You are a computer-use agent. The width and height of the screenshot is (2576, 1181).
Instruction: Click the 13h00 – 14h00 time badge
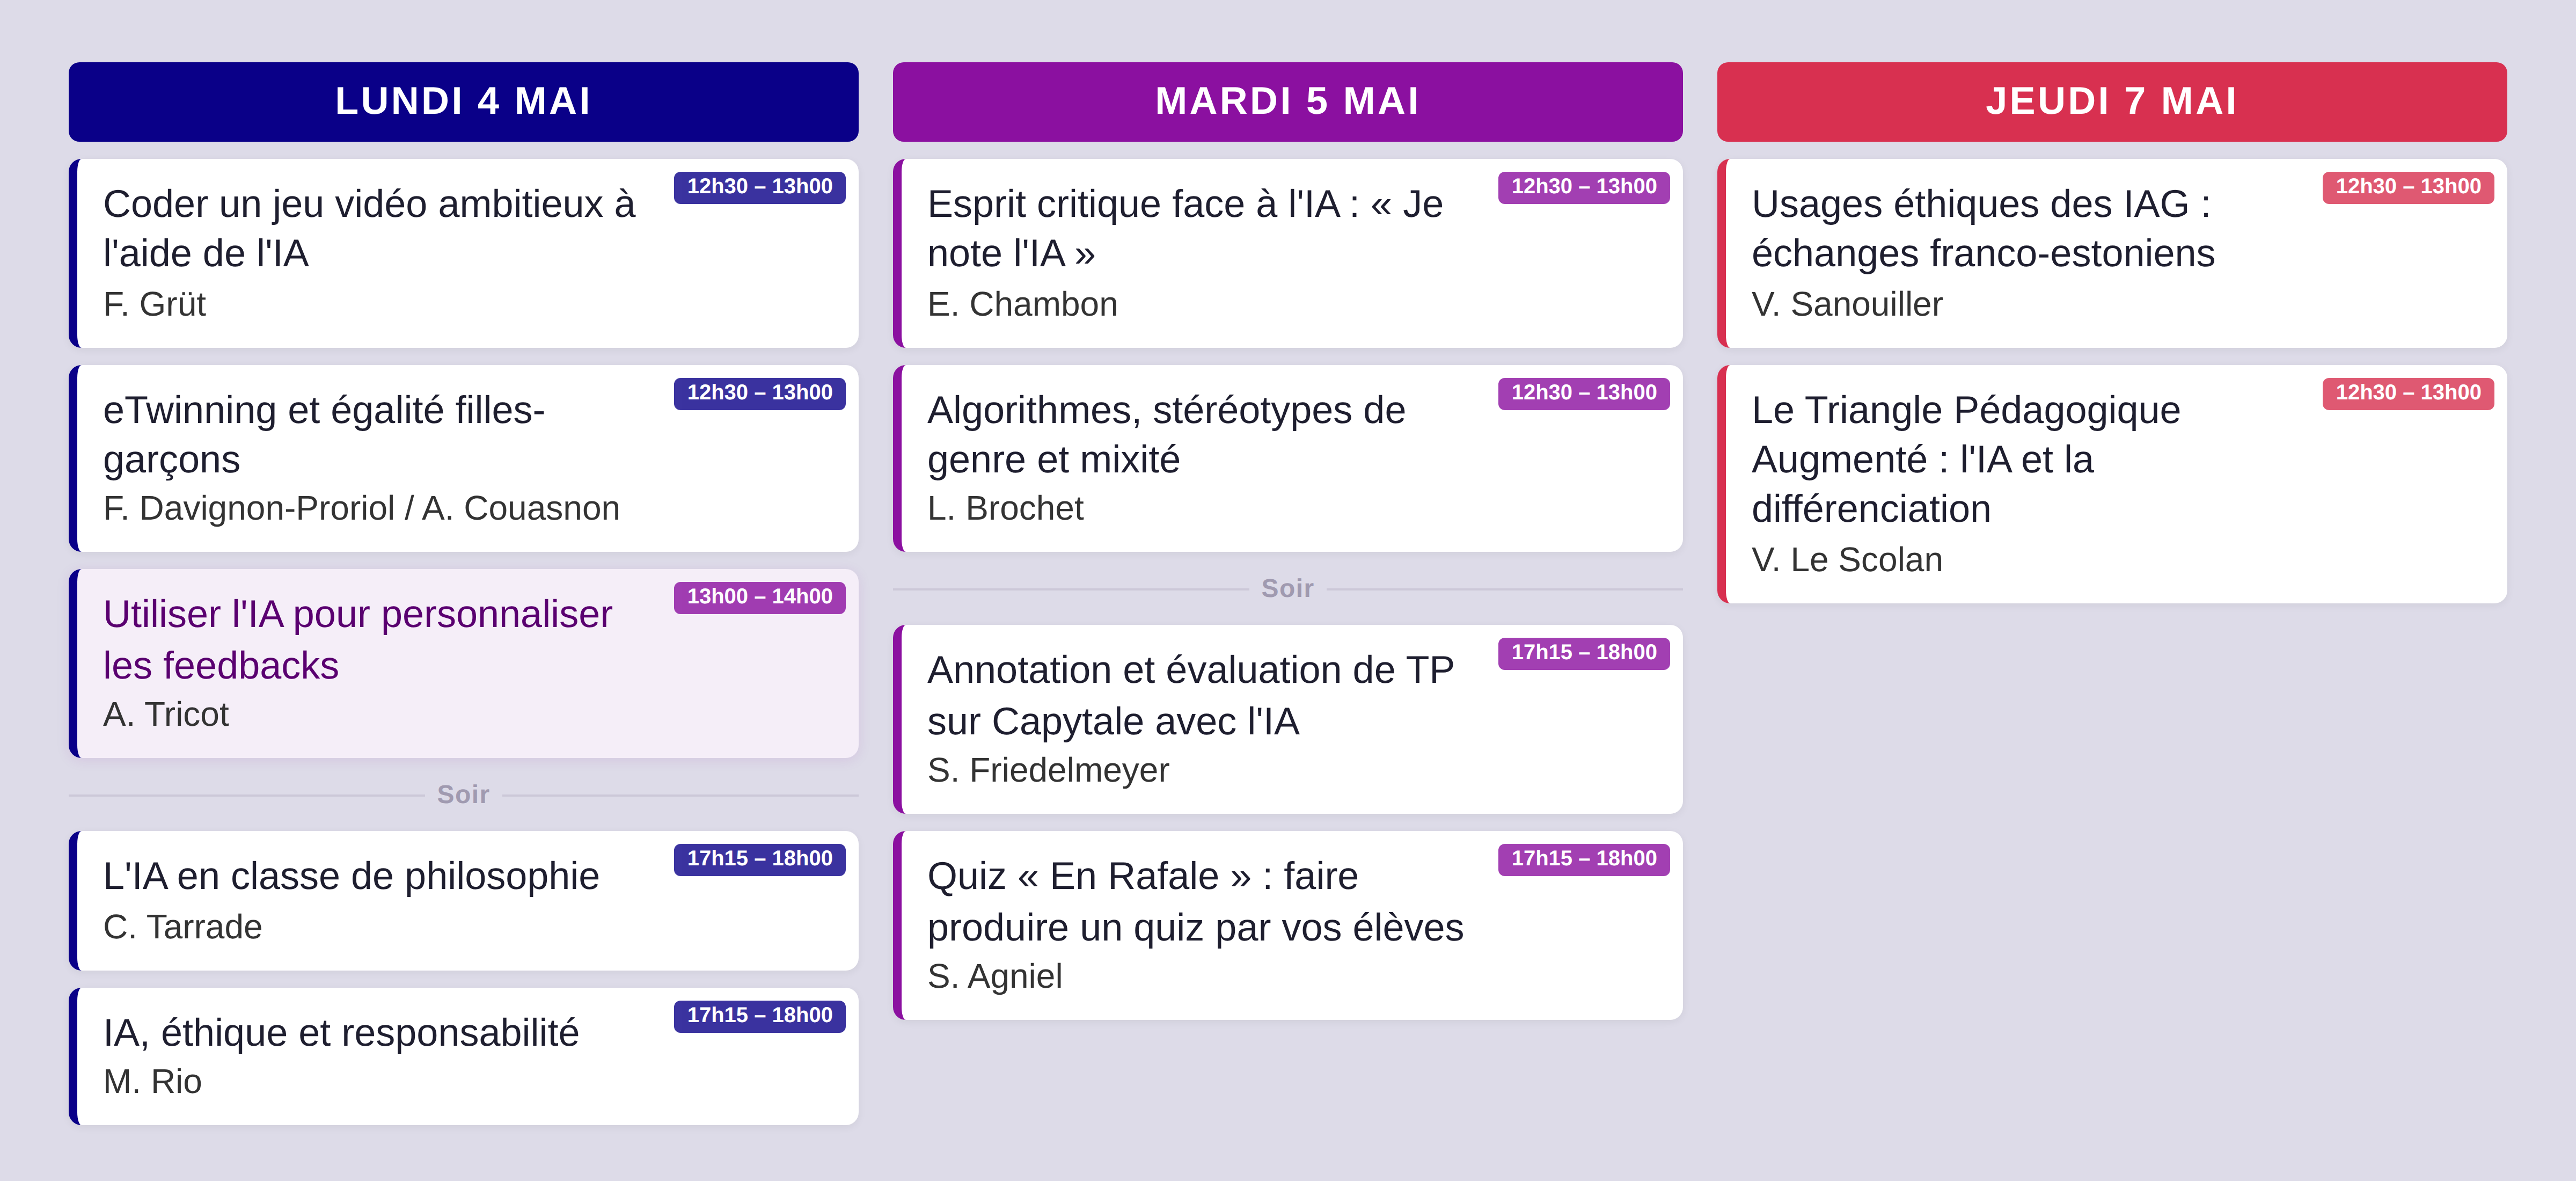pyautogui.click(x=759, y=597)
